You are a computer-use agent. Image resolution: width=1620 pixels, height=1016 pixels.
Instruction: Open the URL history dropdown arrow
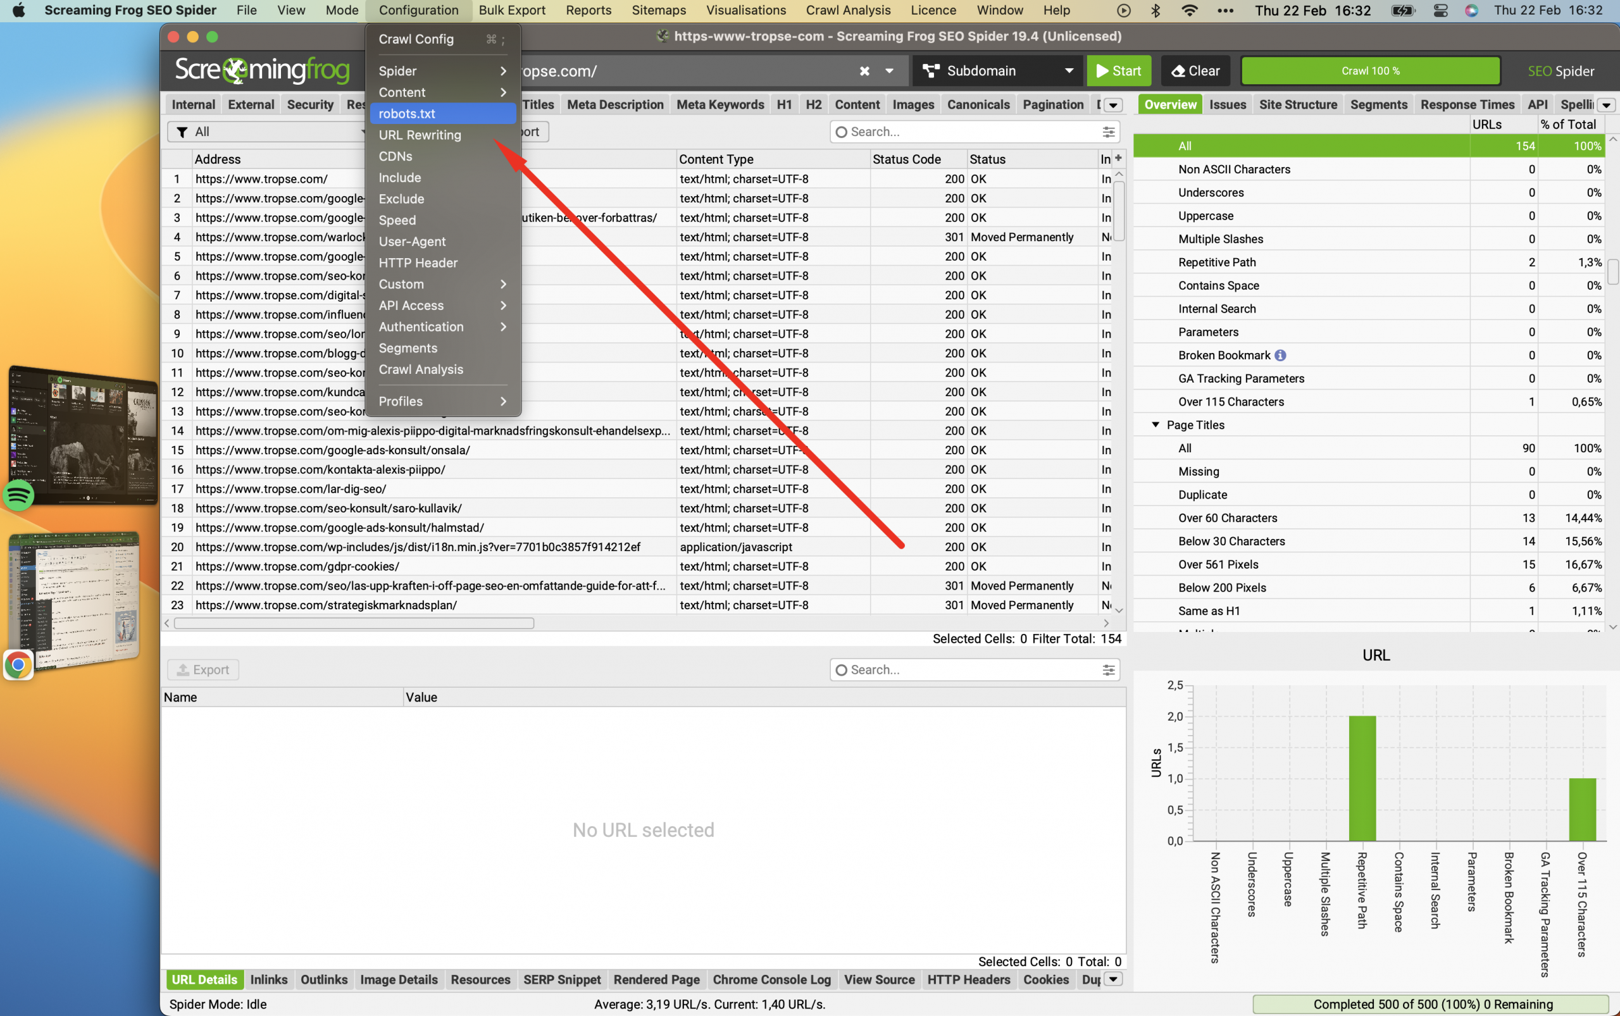coord(889,71)
